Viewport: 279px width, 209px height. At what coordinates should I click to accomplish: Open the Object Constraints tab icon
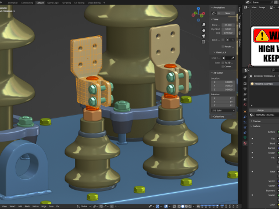click(x=245, y=132)
